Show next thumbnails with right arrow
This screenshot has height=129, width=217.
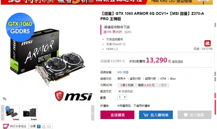click(93, 113)
